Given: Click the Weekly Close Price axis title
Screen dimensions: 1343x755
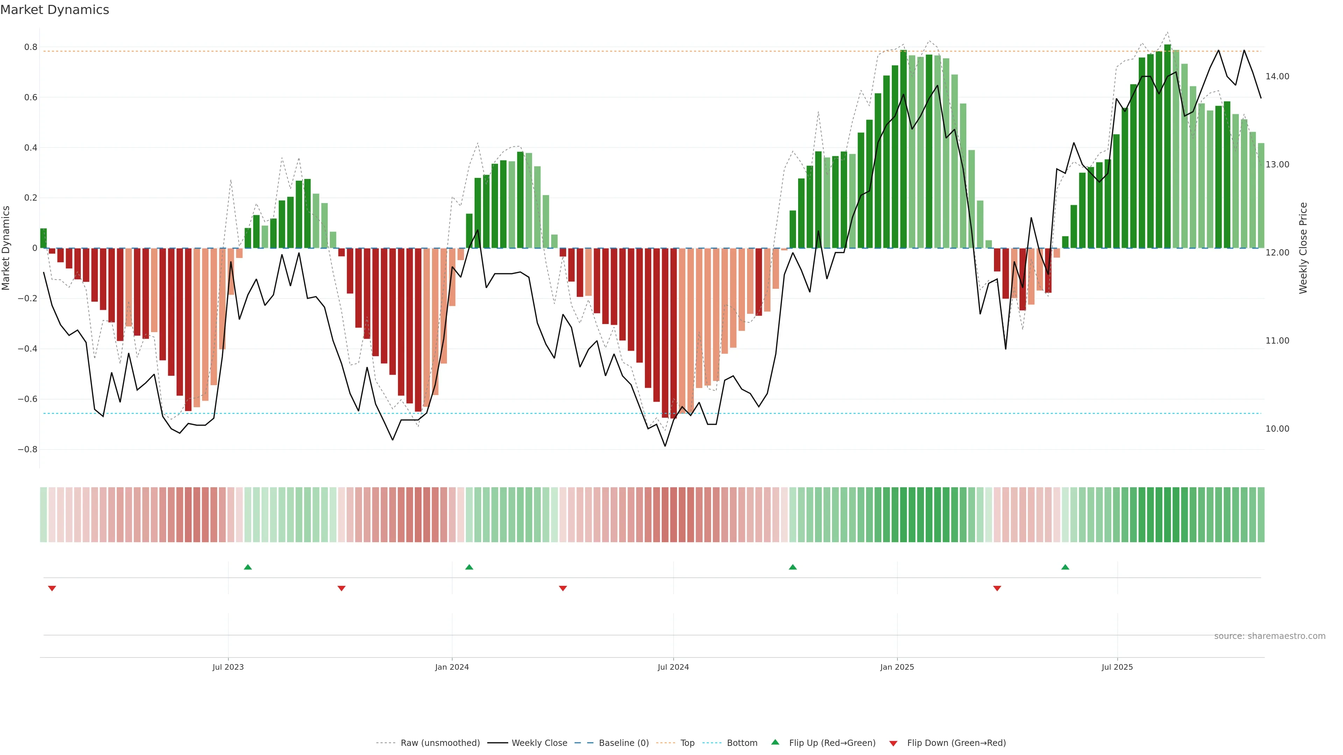Looking at the screenshot, I should pyautogui.click(x=1303, y=248).
